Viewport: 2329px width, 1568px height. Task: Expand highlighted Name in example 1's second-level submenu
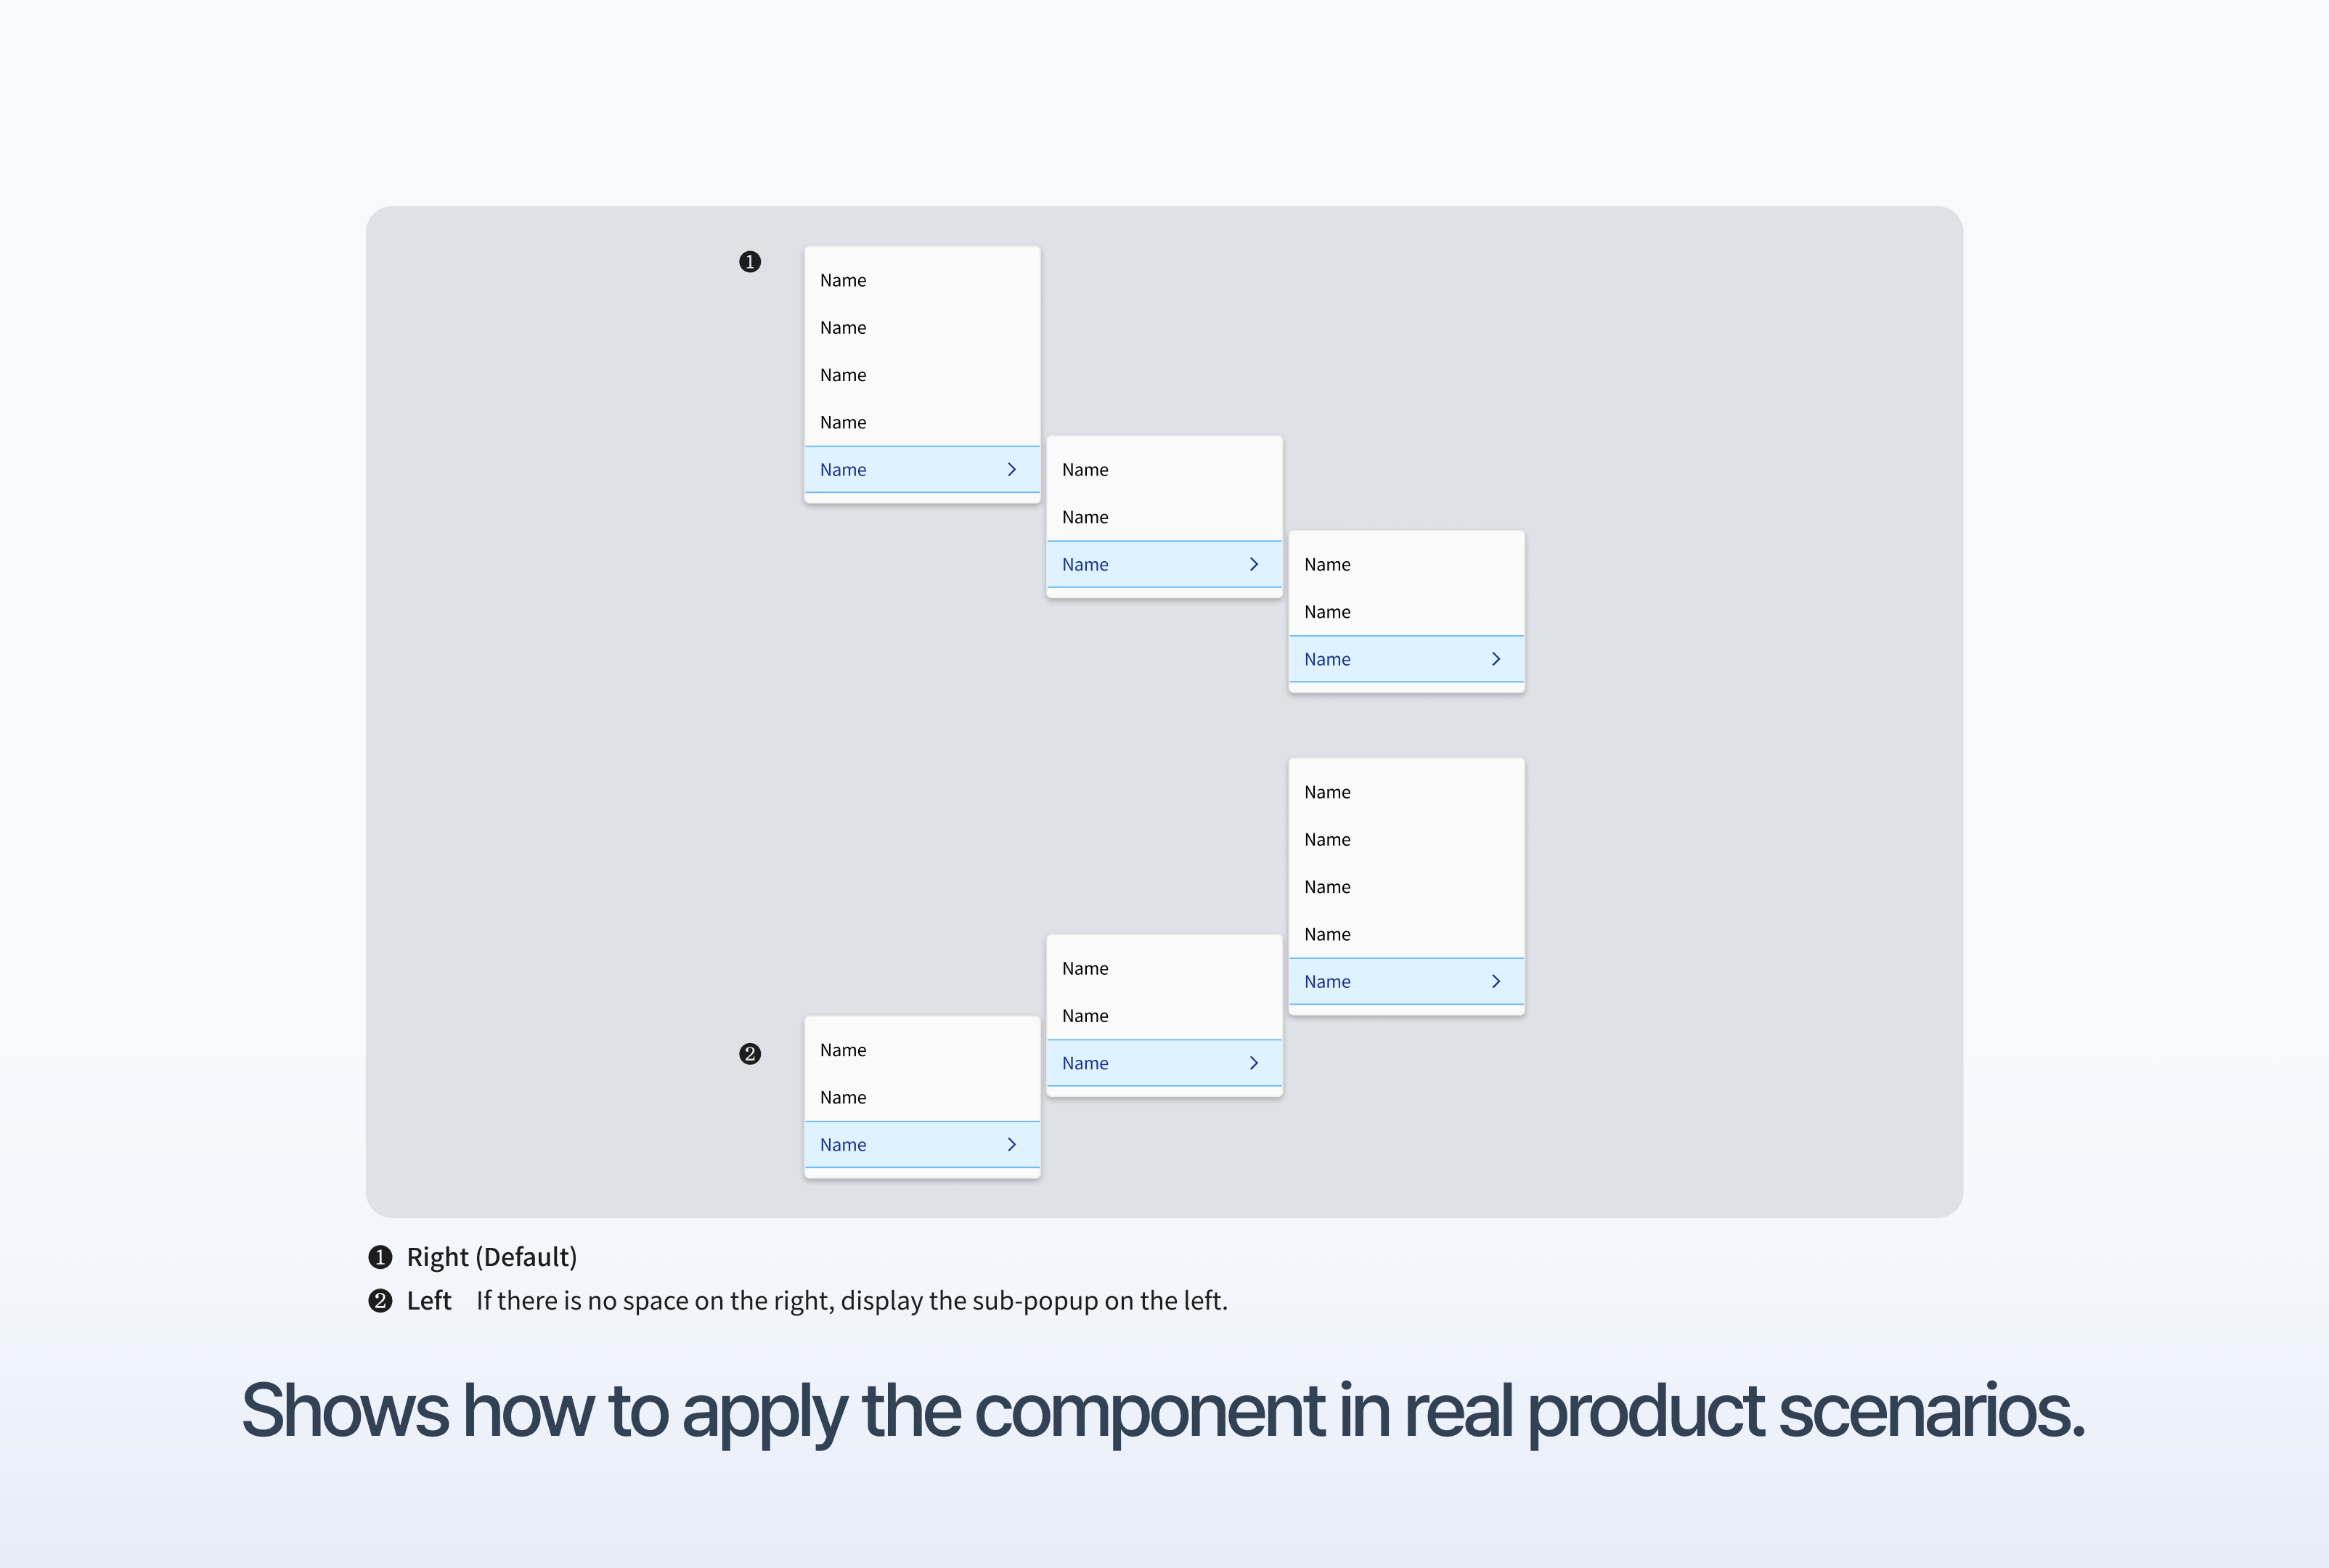click(x=1164, y=564)
